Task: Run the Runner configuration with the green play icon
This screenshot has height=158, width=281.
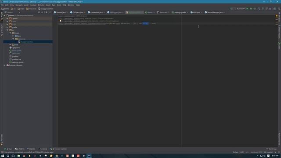Action: click(x=247, y=9)
